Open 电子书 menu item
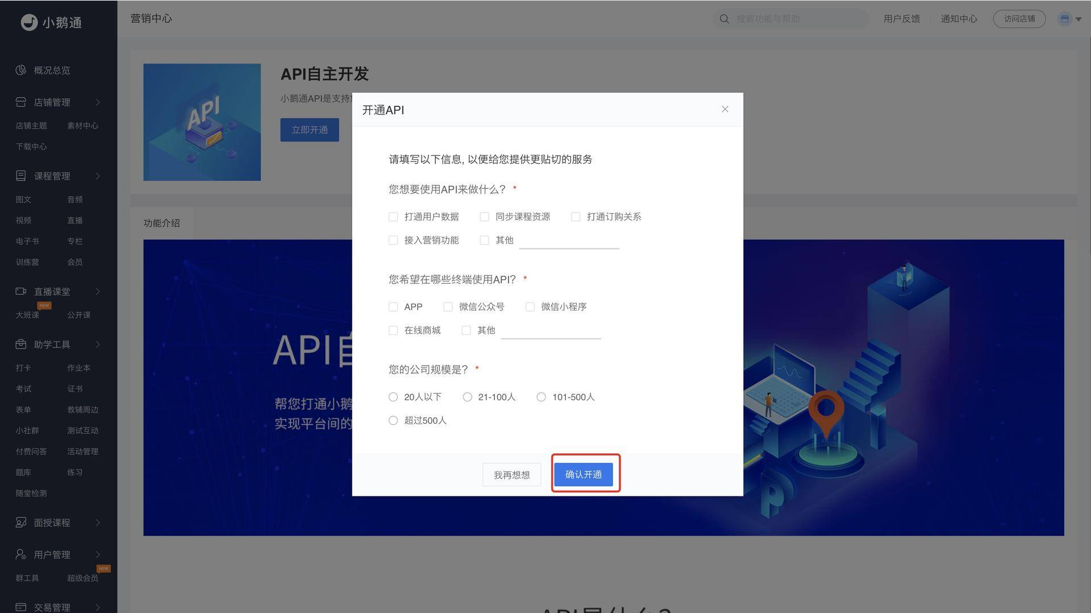 coord(27,242)
